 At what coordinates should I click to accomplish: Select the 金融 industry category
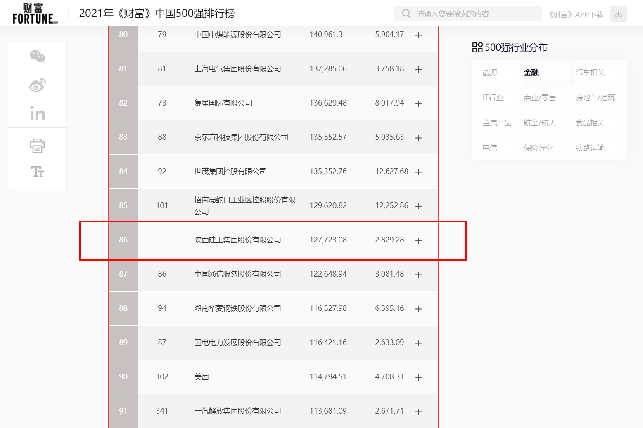531,73
